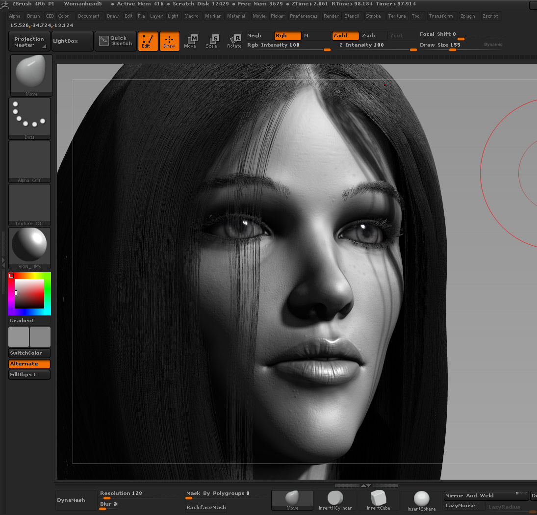Open the Dots stroke selector
The height and width of the screenshot is (515, 537).
[29, 119]
